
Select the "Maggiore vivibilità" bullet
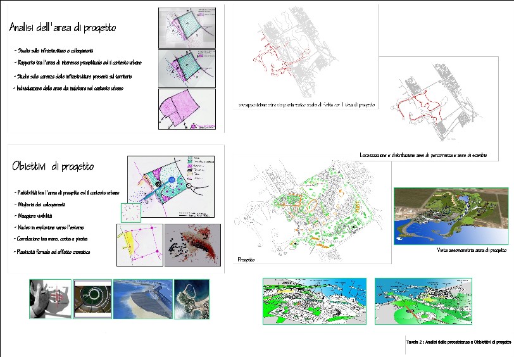click(33, 216)
